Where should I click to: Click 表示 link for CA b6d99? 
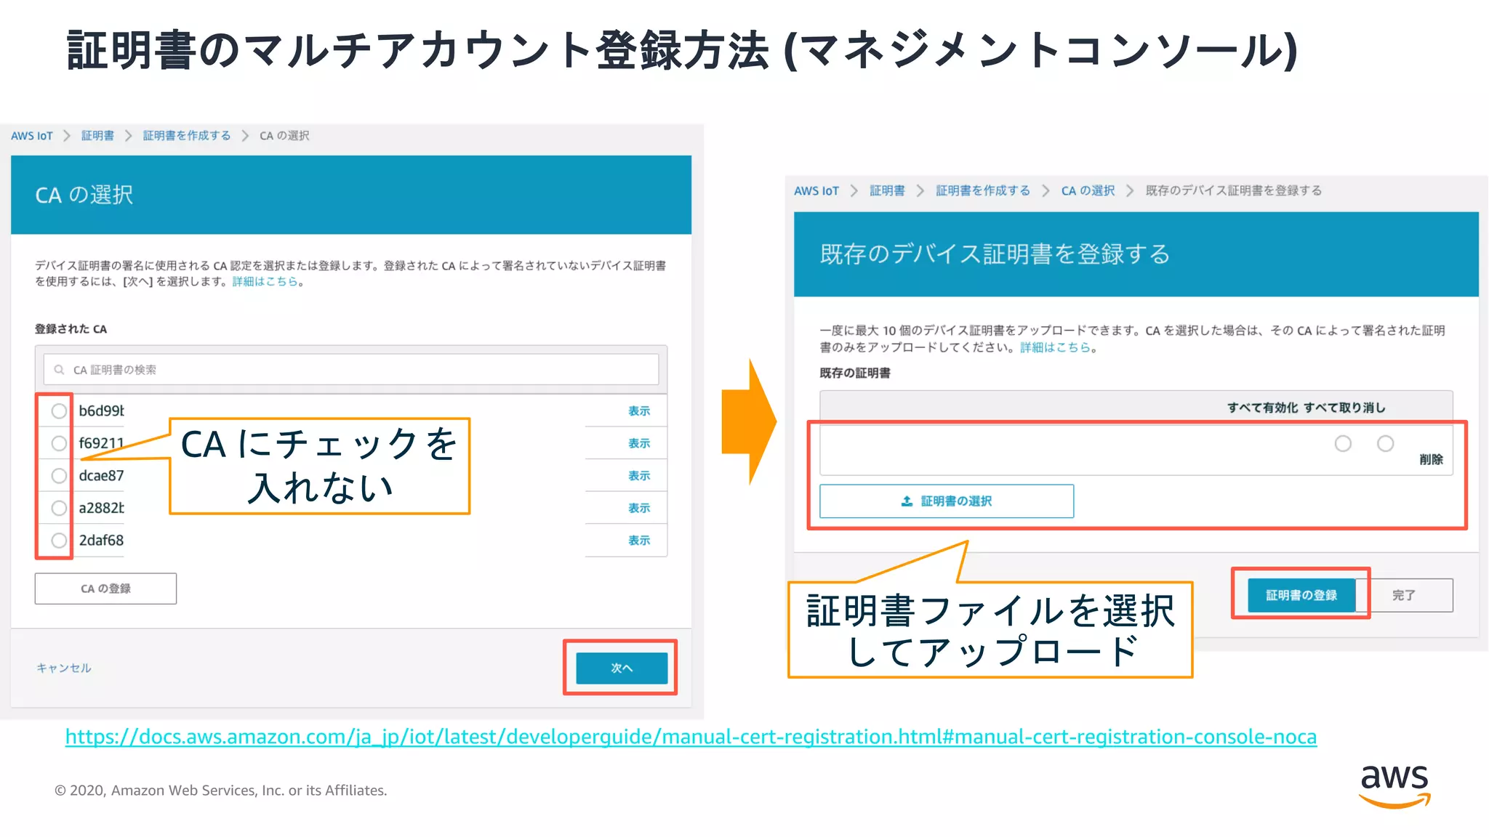click(x=639, y=411)
